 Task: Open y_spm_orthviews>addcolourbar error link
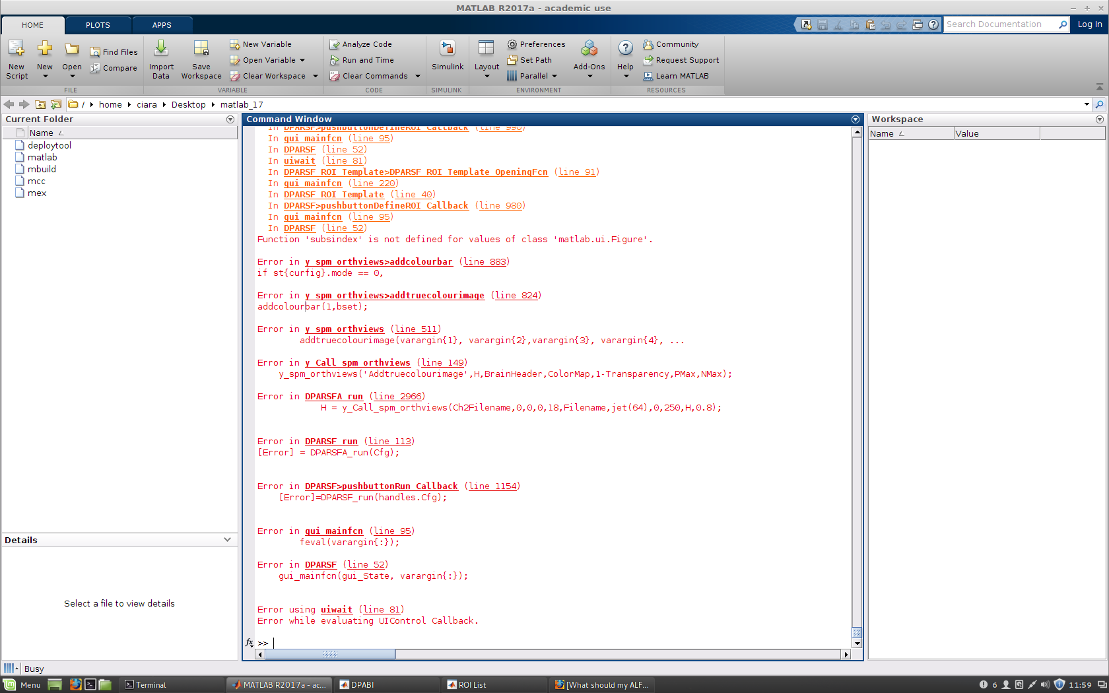click(x=379, y=262)
